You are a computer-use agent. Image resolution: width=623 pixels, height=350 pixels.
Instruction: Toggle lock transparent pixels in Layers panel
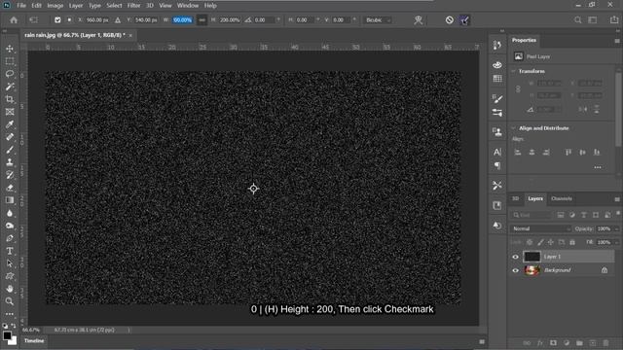(x=530, y=242)
